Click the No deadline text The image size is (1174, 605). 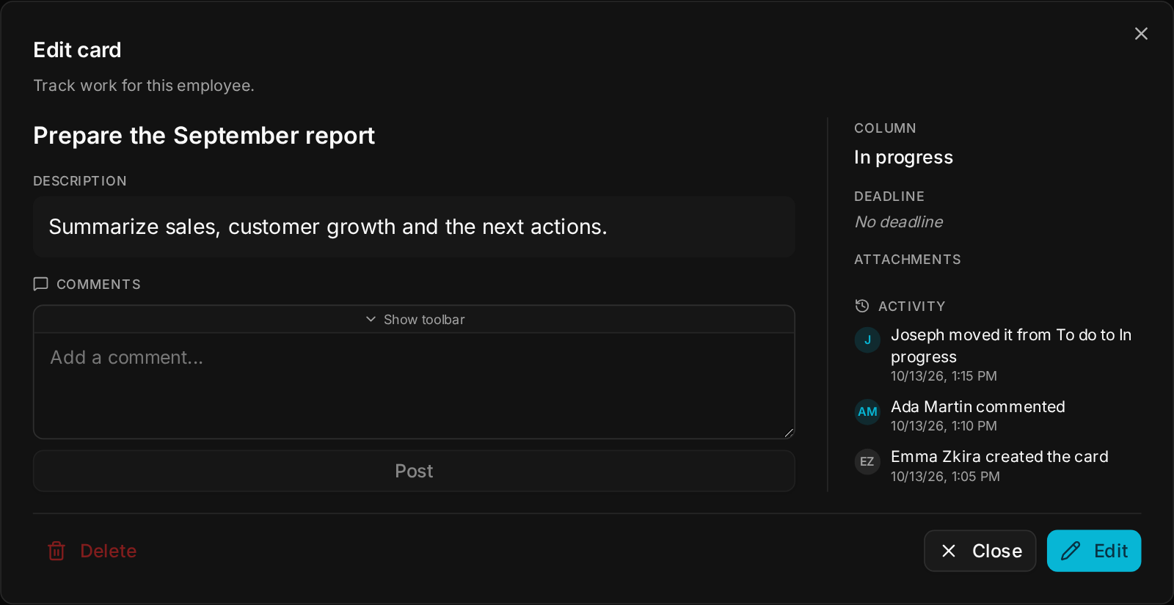899,221
